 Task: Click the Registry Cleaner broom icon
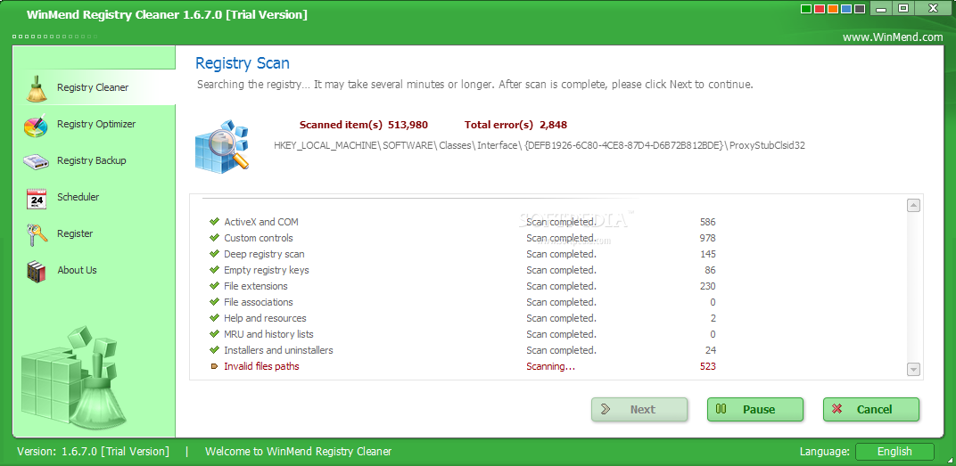(37, 87)
